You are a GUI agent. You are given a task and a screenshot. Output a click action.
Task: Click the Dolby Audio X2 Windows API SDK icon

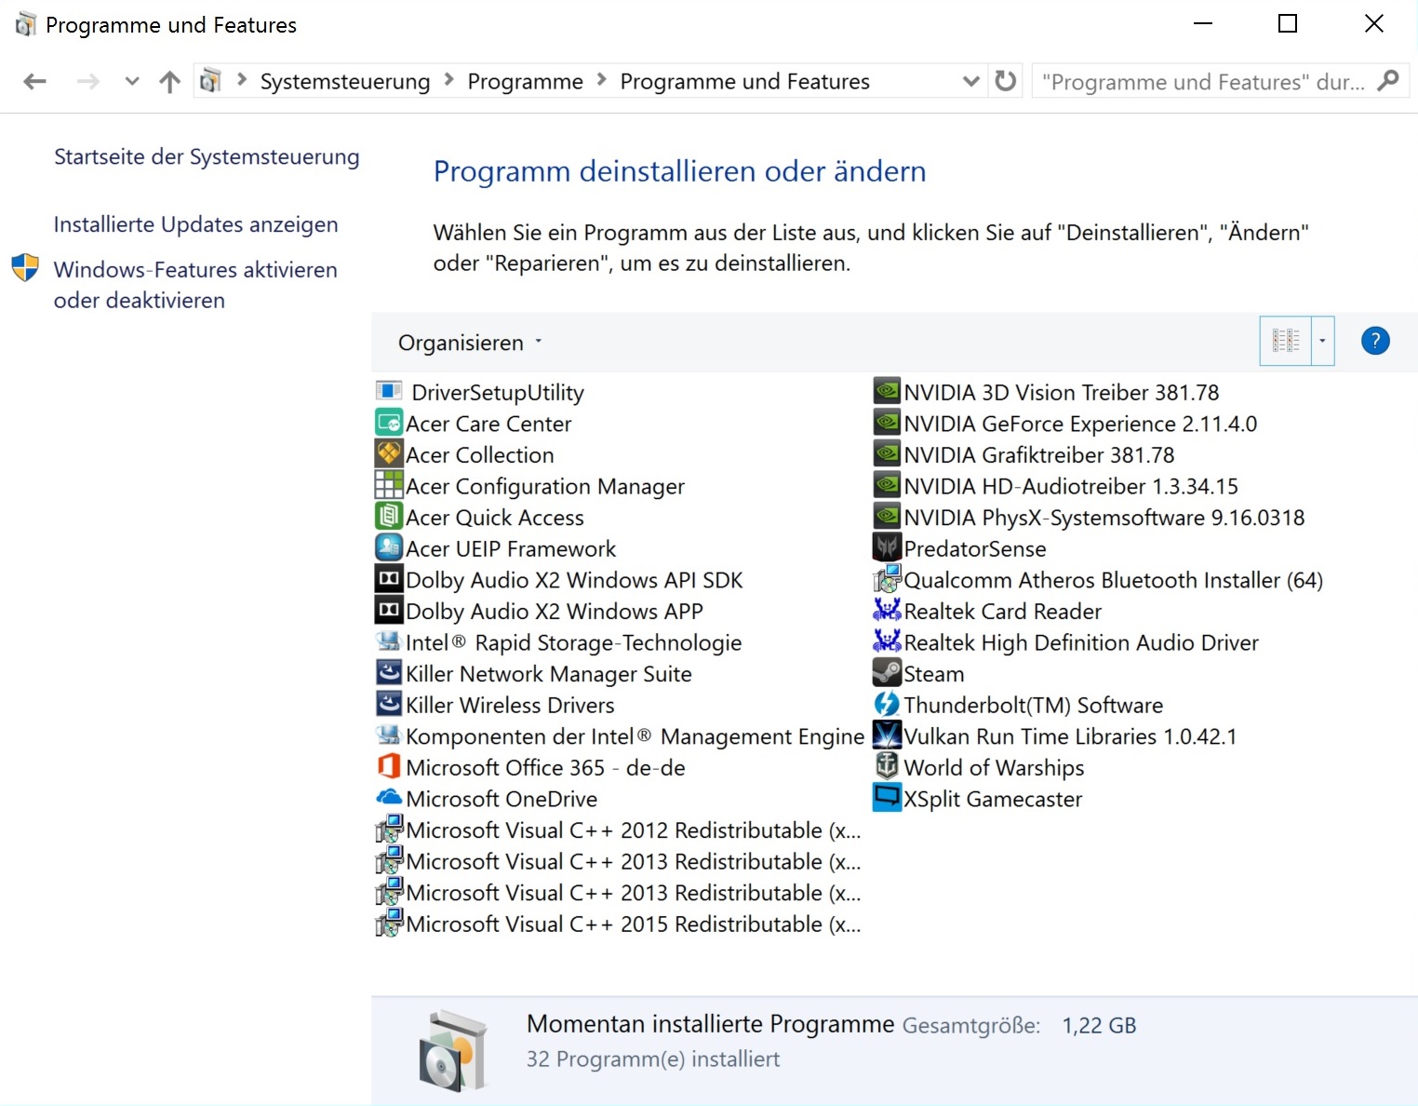tap(389, 579)
